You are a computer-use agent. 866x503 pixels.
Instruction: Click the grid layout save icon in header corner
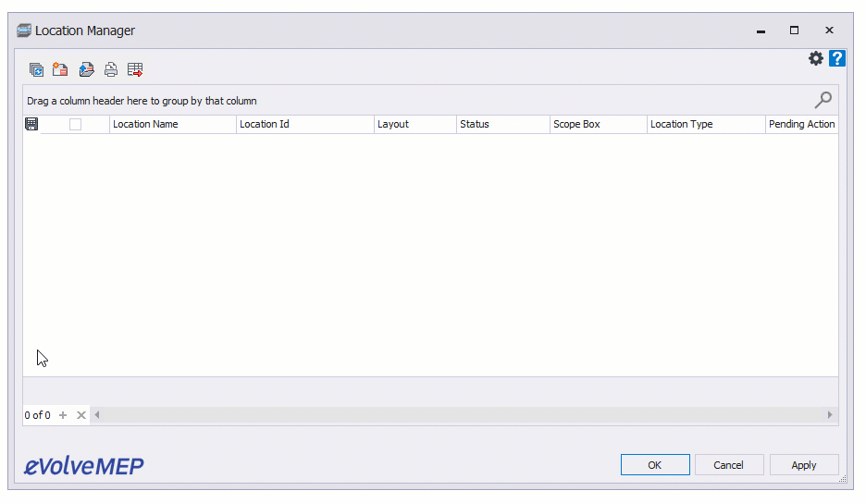tap(31, 124)
